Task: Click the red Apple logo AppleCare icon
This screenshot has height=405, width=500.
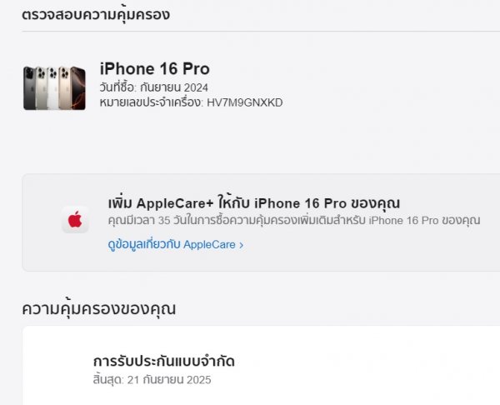Action: (x=75, y=220)
